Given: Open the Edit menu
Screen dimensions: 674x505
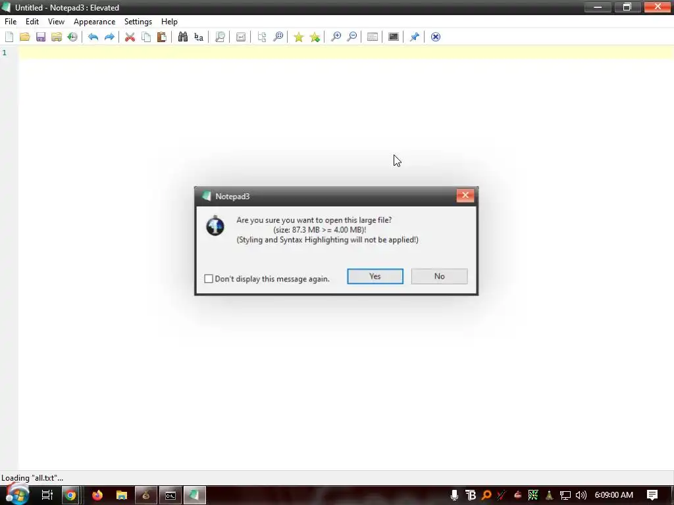Looking at the screenshot, I should click(32, 22).
